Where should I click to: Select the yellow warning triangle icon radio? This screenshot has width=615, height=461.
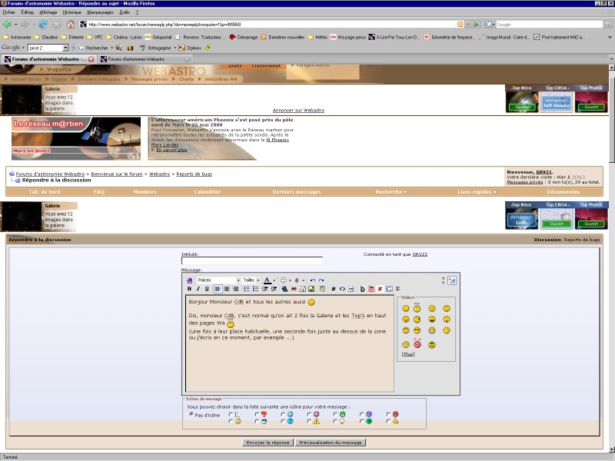pyautogui.click(x=310, y=421)
